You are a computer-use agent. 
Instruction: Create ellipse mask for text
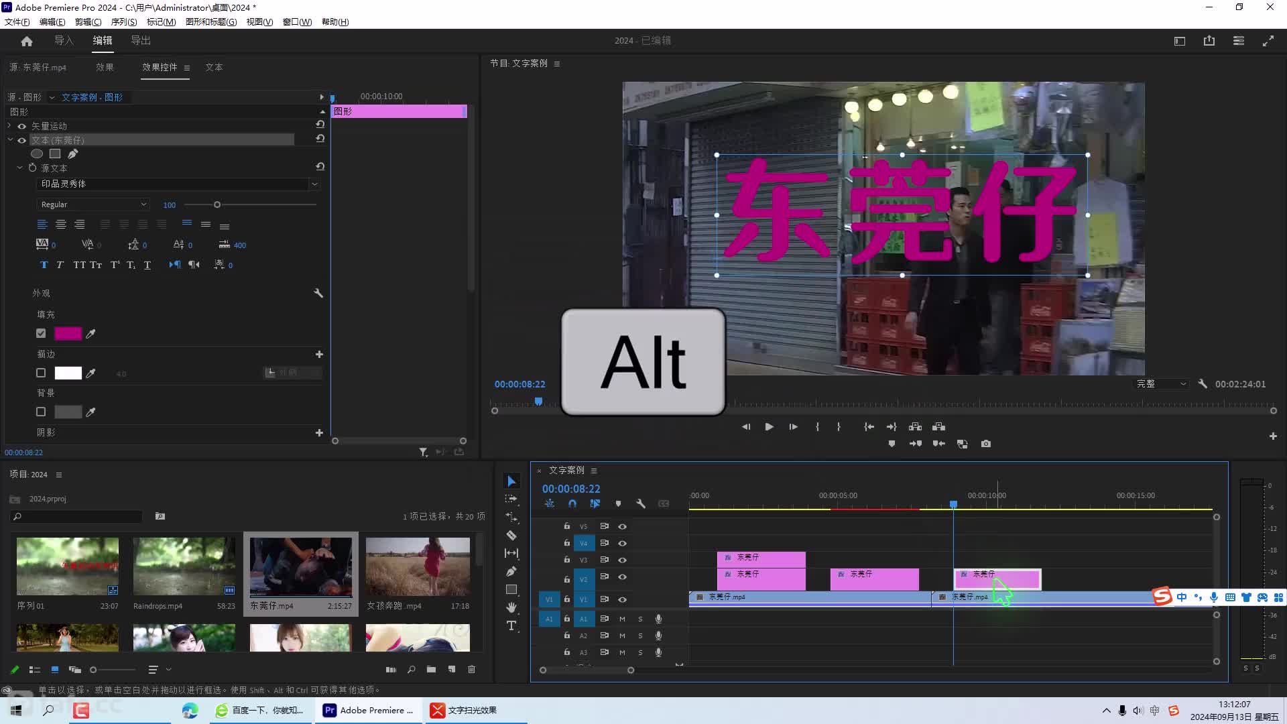37,154
